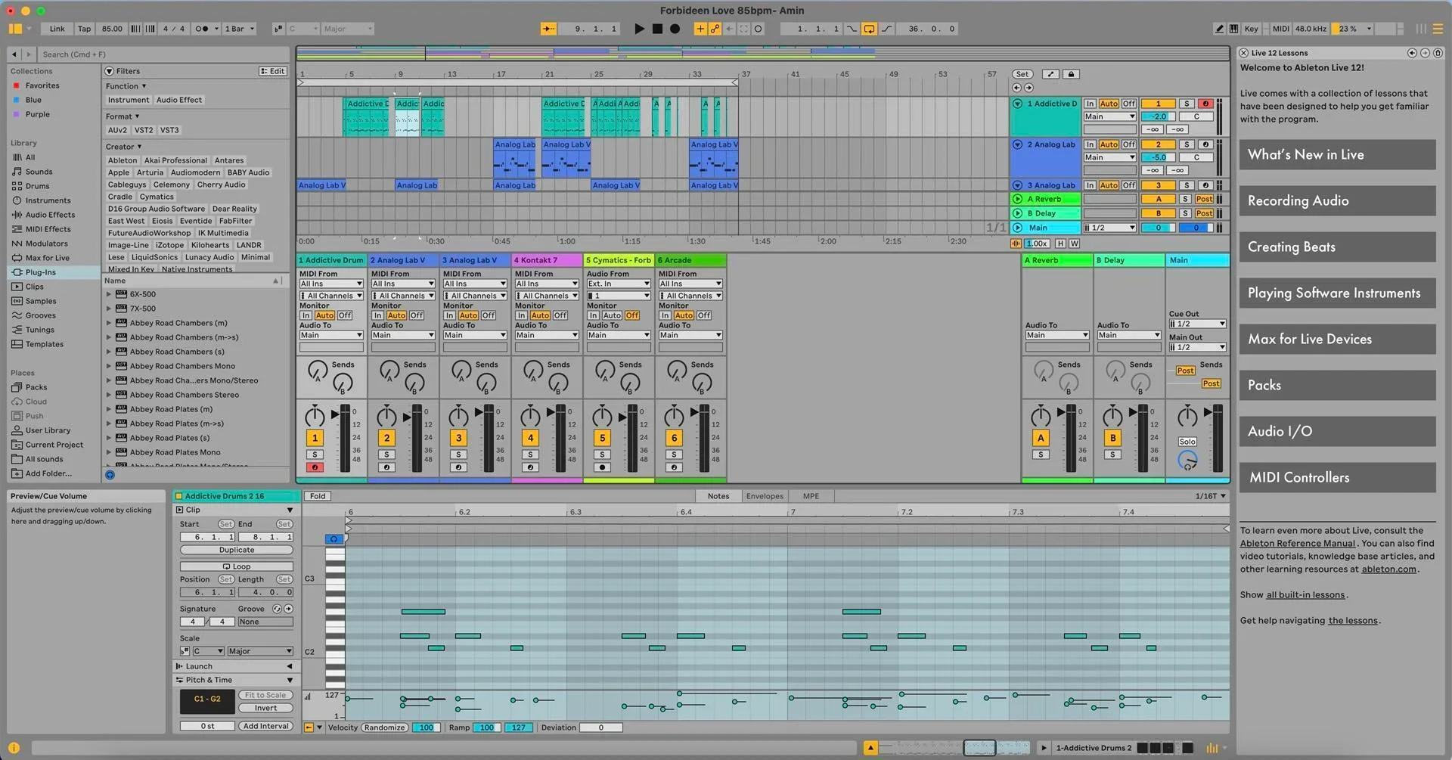Turn off the clip Loop button
The height and width of the screenshot is (760, 1452).
pyautogui.click(x=237, y=566)
